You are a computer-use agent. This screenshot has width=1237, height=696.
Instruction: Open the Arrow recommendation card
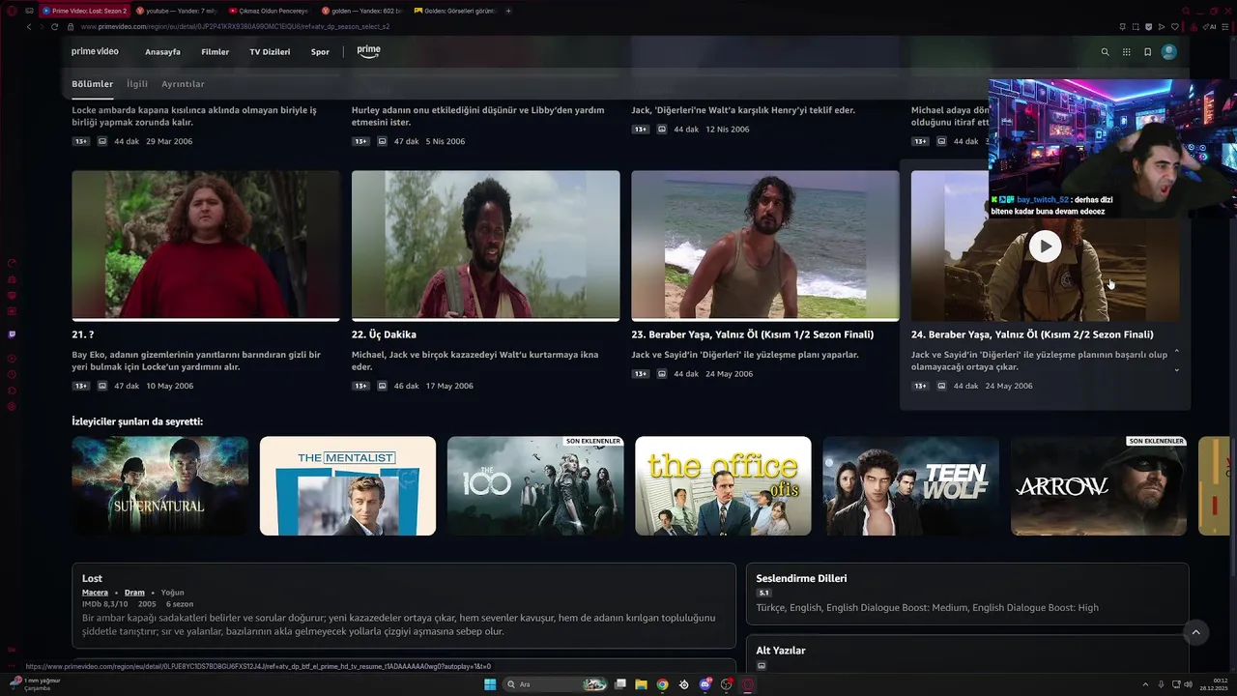[x=1099, y=486]
